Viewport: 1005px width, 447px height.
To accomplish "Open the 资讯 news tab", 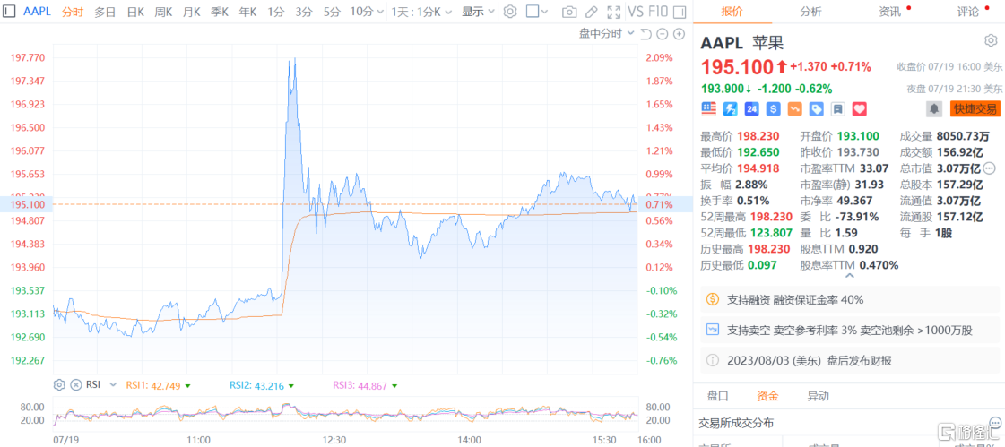I will pyautogui.click(x=889, y=11).
